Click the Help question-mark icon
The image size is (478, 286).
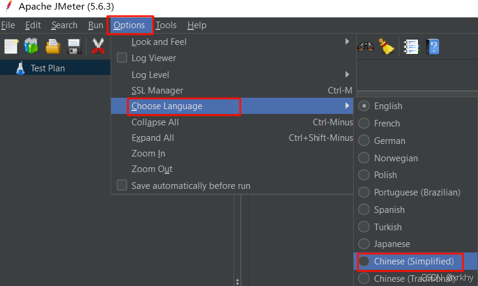tap(433, 47)
